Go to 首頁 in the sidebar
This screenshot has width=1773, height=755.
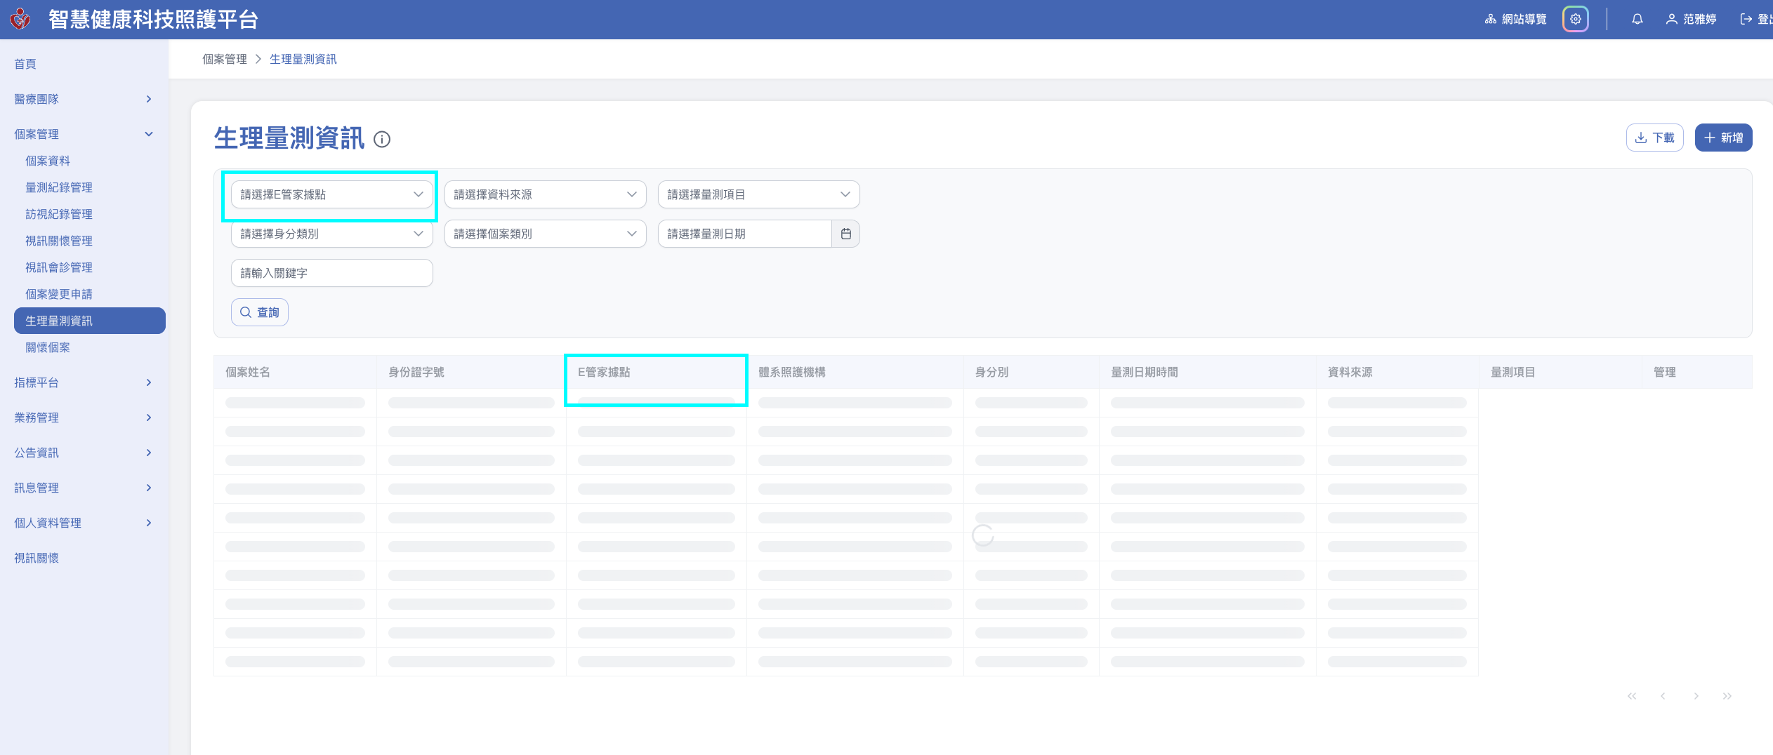click(x=25, y=64)
